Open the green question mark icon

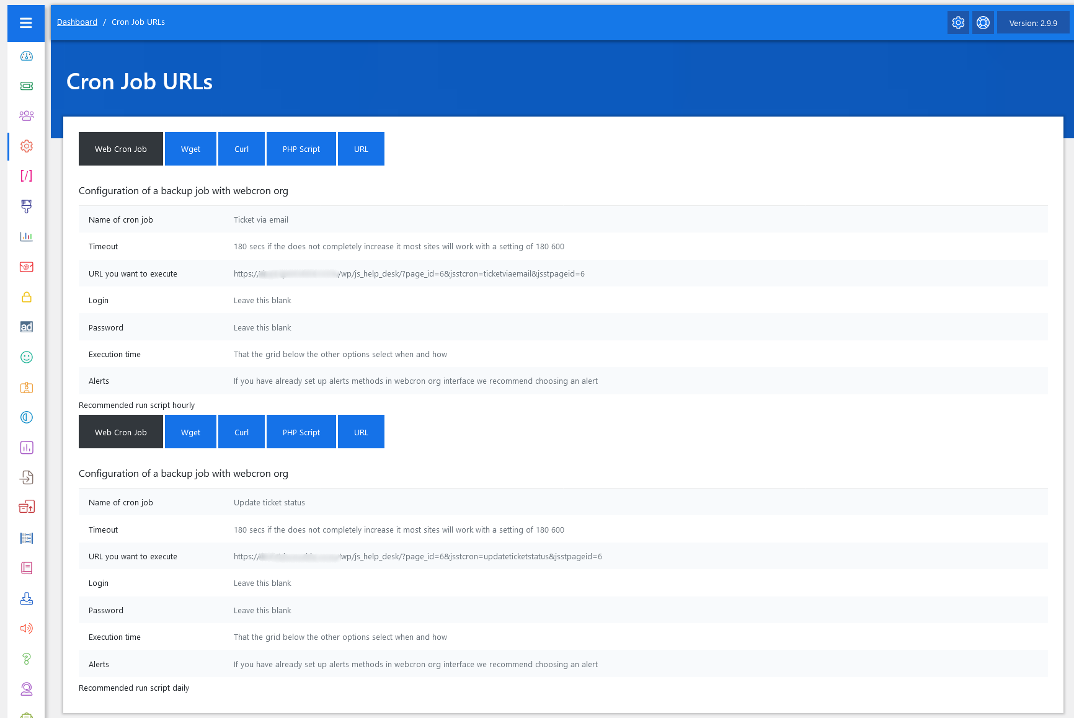(26, 658)
